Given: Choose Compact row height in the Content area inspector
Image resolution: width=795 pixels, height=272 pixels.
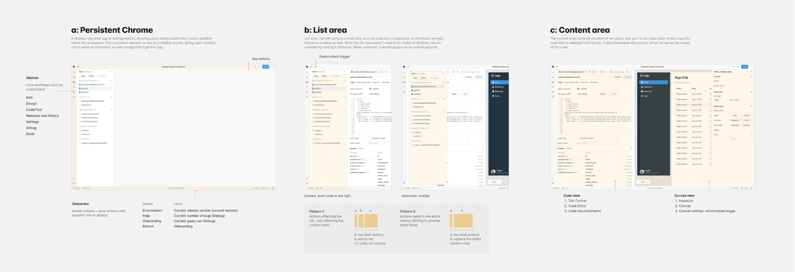Looking at the screenshot, I should (747, 125).
